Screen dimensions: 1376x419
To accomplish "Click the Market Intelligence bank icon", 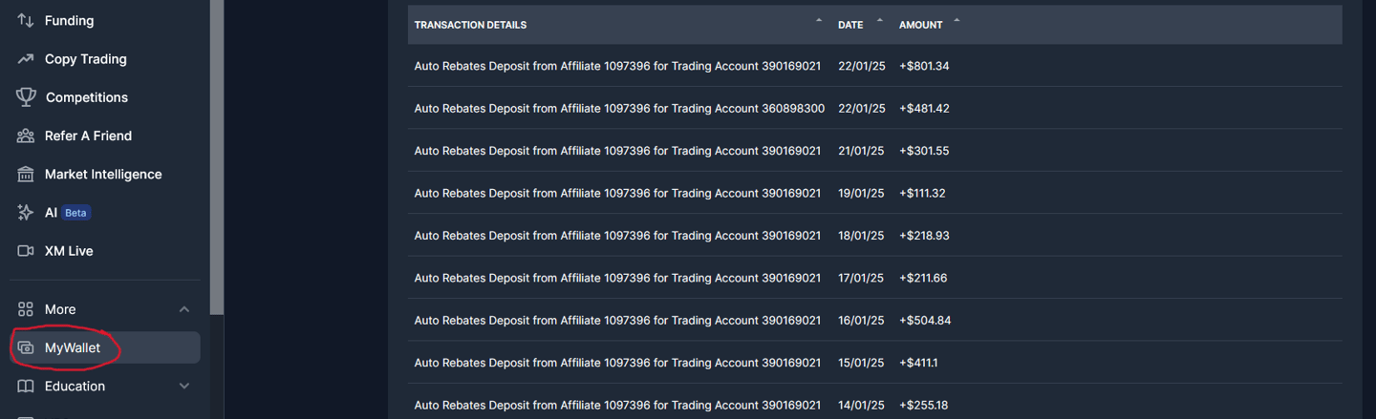I will [x=26, y=174].
